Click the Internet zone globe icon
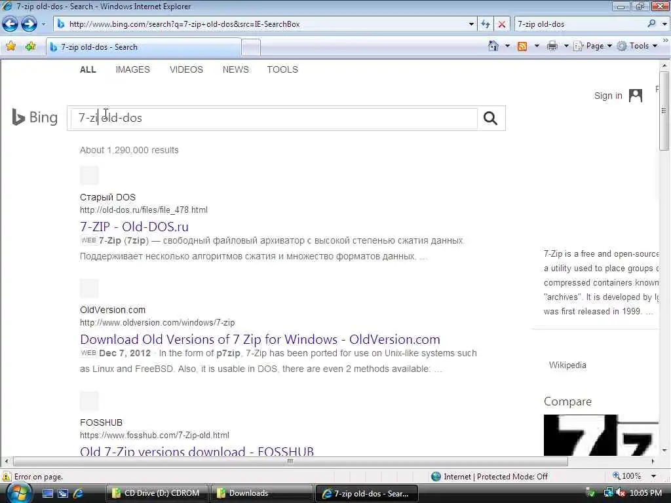 pos(436,477)
